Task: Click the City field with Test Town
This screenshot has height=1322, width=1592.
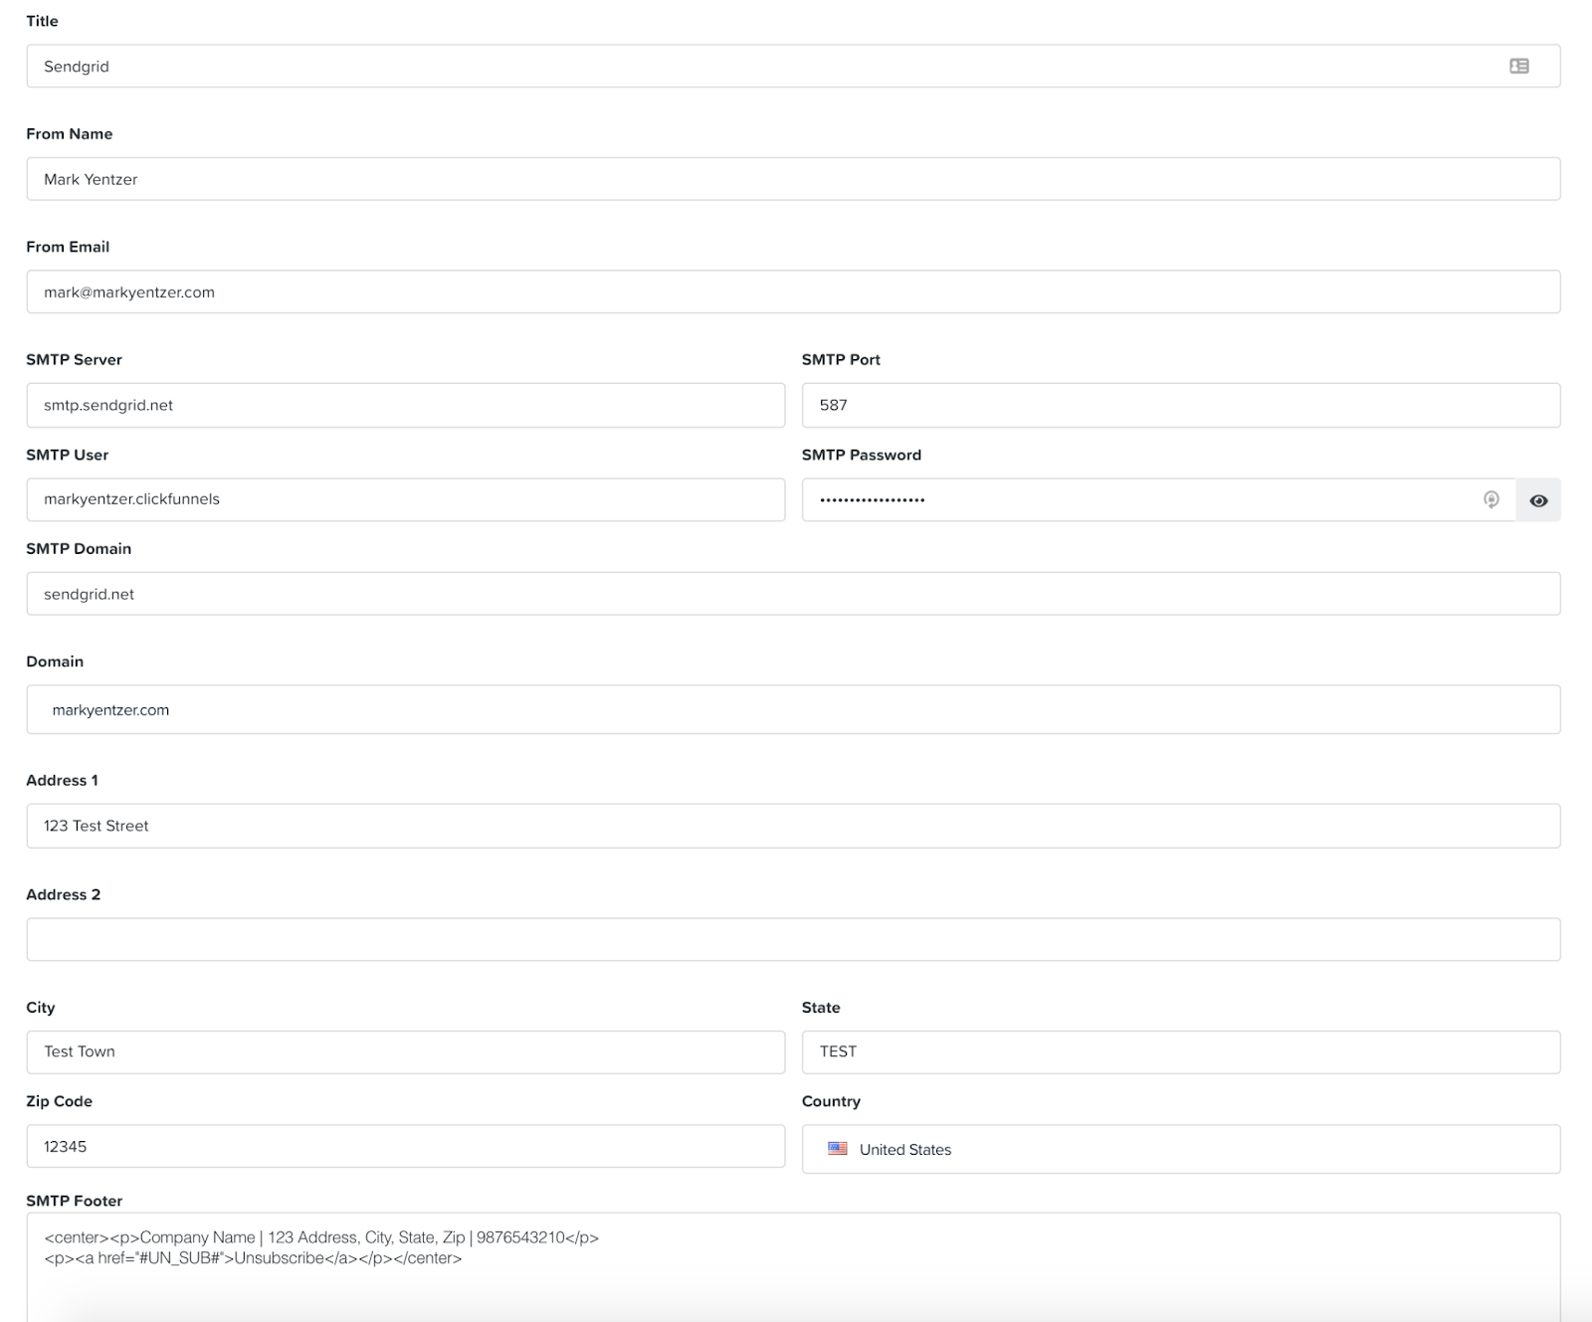Action: [x=405, y=1051]
